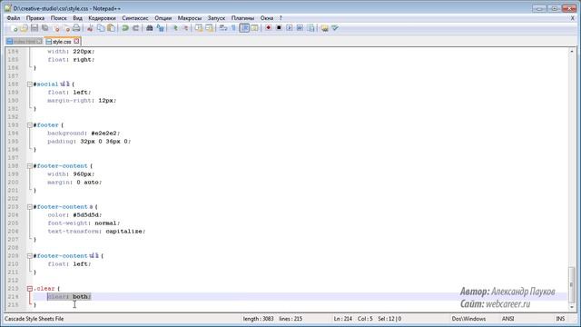581x327 pixels.
Task: Click the Zoom Out toolbar icon
Action: pos(185,28)
